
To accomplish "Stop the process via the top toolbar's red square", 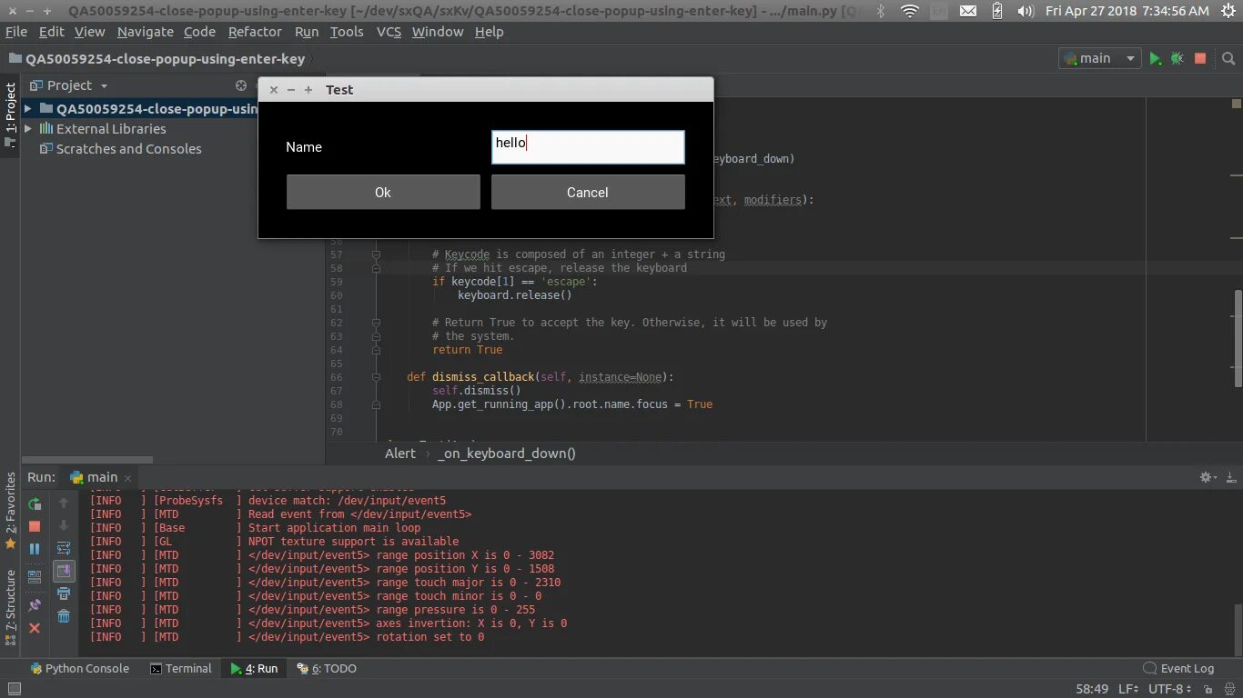I will click(1200, 58).
